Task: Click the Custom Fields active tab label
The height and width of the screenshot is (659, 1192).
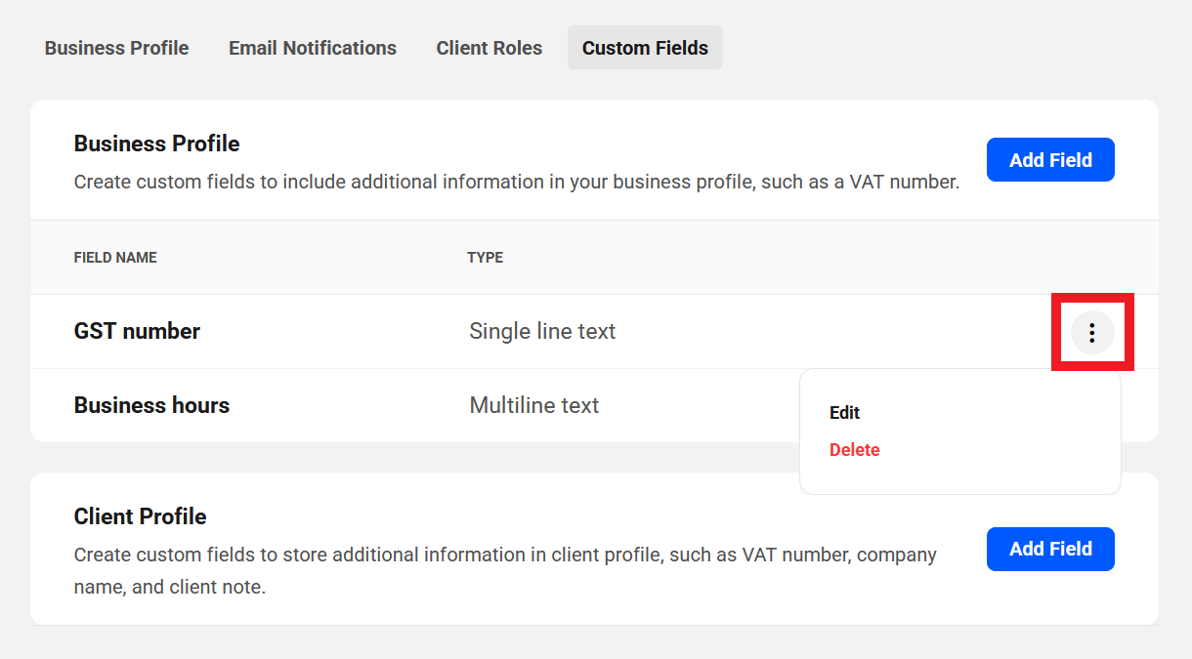Action: (645, 47)
